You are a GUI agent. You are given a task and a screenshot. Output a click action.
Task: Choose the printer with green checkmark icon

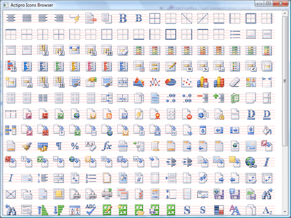(x=107, y=193)
